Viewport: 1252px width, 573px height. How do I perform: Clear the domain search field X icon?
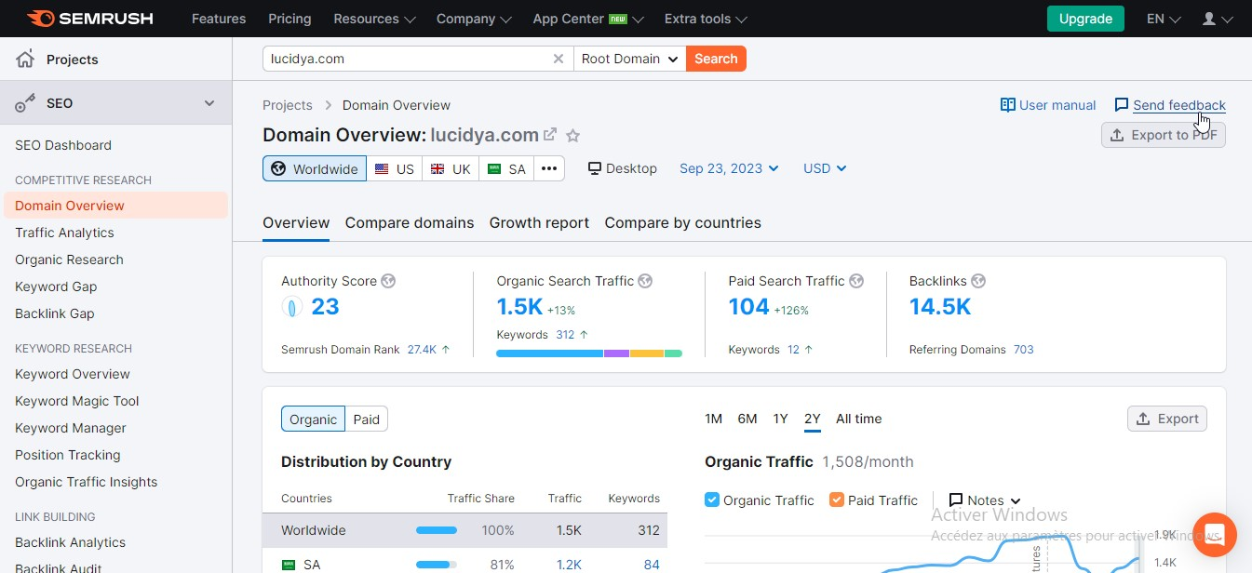click(x=559, y=59)
